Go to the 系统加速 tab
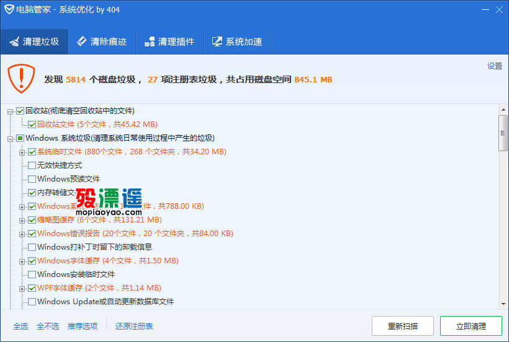509x342 pixels. point(237,42)
